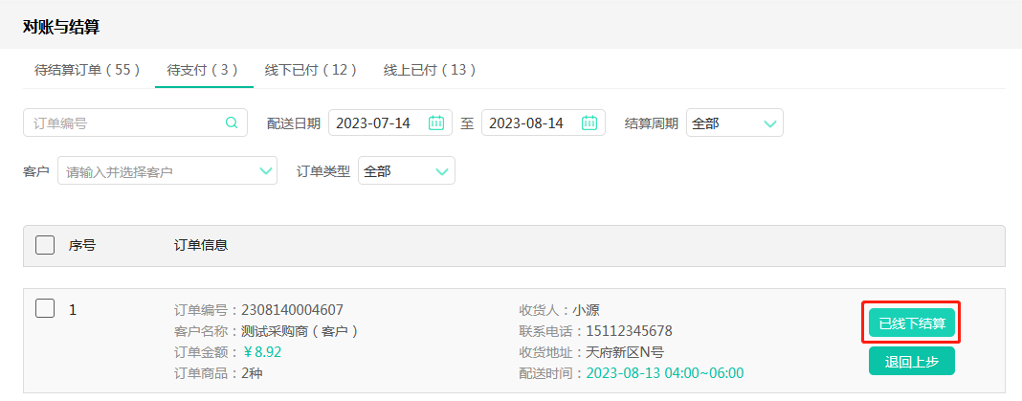
Task: Click the start date field 2023-07-14
Action: click(x=374, y=123)
